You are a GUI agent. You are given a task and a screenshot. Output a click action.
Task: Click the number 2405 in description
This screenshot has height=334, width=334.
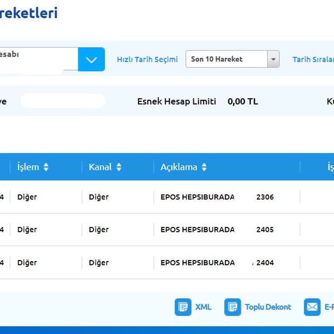pos(265,230)
